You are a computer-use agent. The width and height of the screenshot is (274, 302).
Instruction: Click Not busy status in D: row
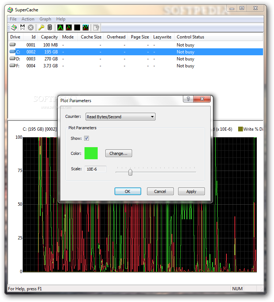(x=185, y=59)
